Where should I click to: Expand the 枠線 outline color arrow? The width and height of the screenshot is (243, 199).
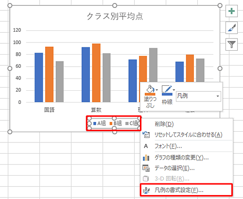174,90
